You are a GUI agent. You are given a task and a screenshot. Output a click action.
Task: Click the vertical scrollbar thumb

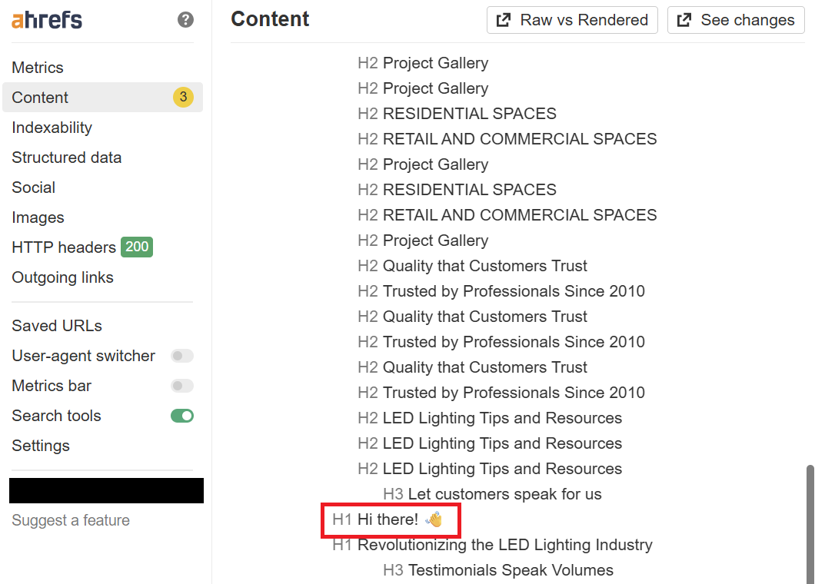(x=810, y=524)
